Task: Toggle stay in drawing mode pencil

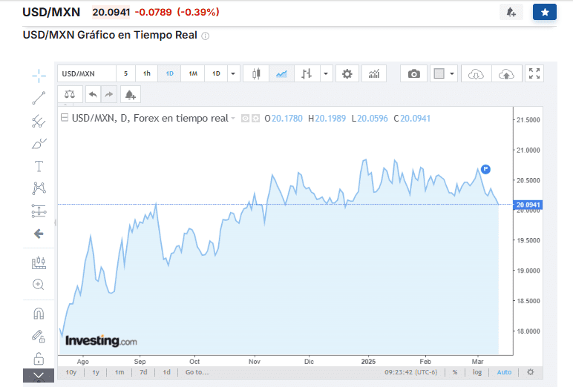Action: pos(39,336)
